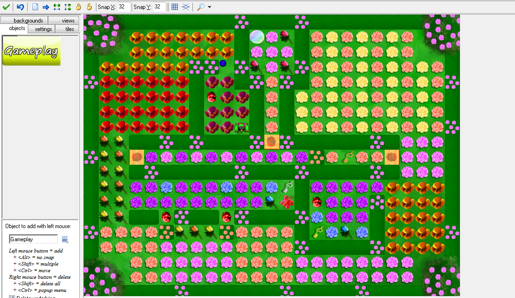Select the bubble object in the room
The width and height of the screenshot is (515, 298).
tap(257, 37)
